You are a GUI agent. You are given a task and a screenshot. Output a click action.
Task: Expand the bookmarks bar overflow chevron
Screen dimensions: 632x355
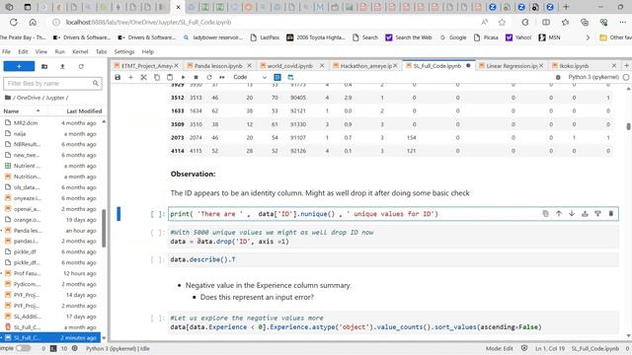[588, 37]
